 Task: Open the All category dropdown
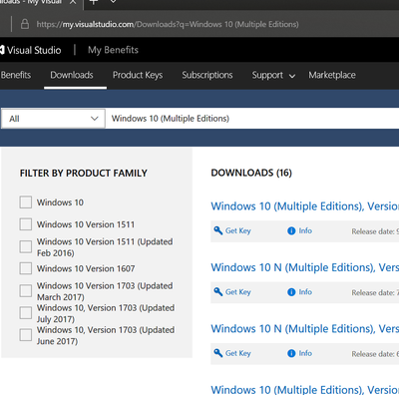(53, 119)
